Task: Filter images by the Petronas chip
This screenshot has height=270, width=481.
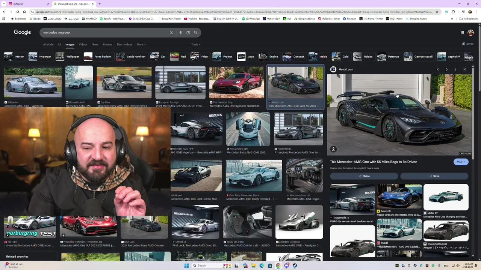Action: point(388,57)
